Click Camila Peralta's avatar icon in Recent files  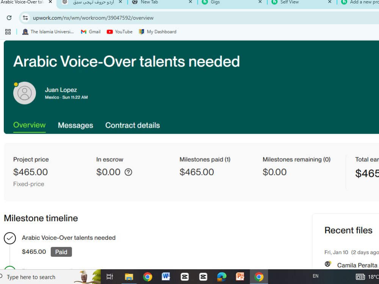[328, 264]
